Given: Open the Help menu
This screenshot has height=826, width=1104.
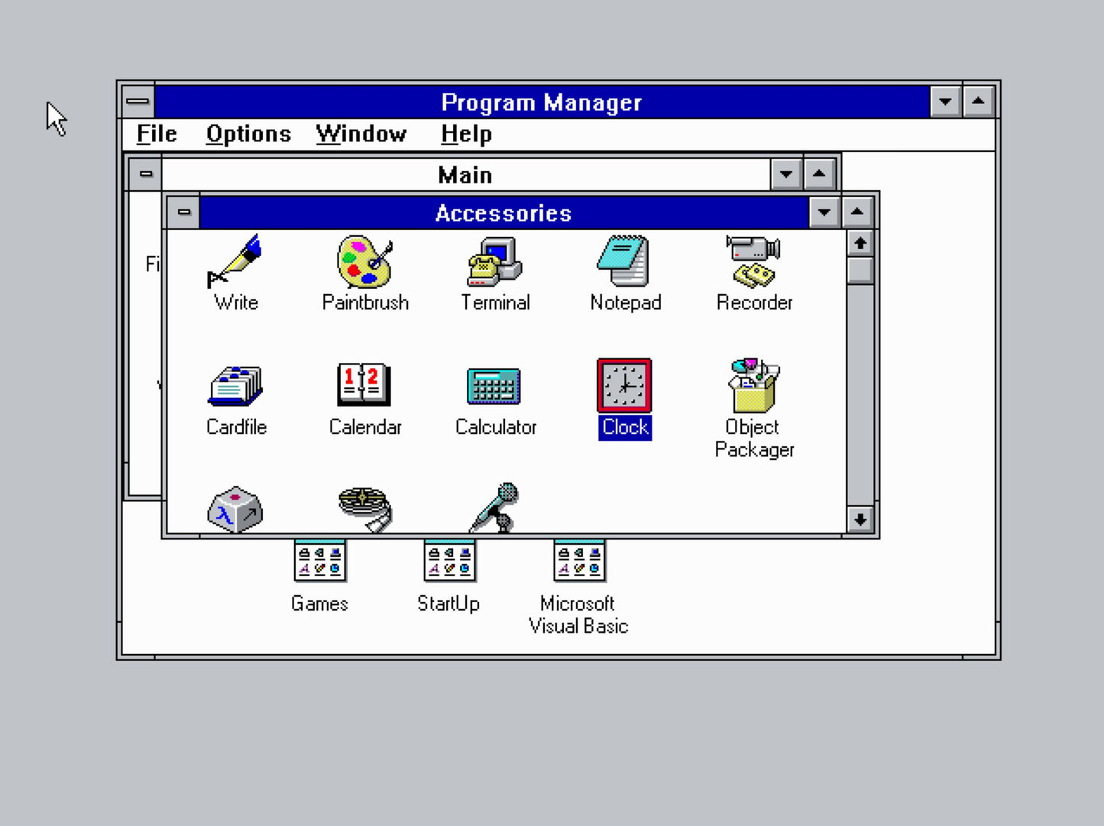Looking at the screenshot, I should click(x=465, y=134).
